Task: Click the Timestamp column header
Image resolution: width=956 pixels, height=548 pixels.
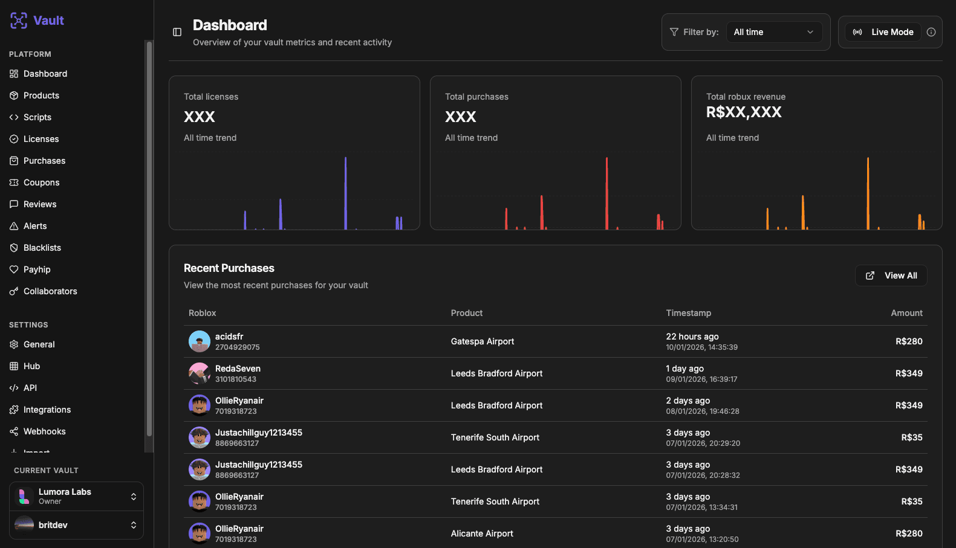Action: (x=688, y=313)
